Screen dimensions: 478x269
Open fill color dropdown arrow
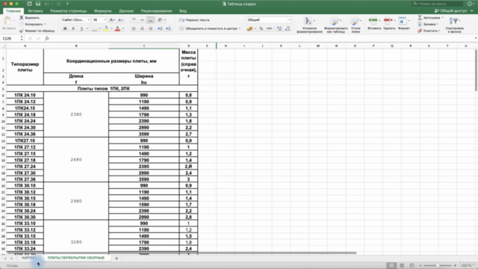pyautogui.click(x=111, y=28)
